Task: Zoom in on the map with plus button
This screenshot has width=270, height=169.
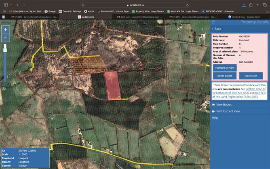Action: (x=6, y=30)
